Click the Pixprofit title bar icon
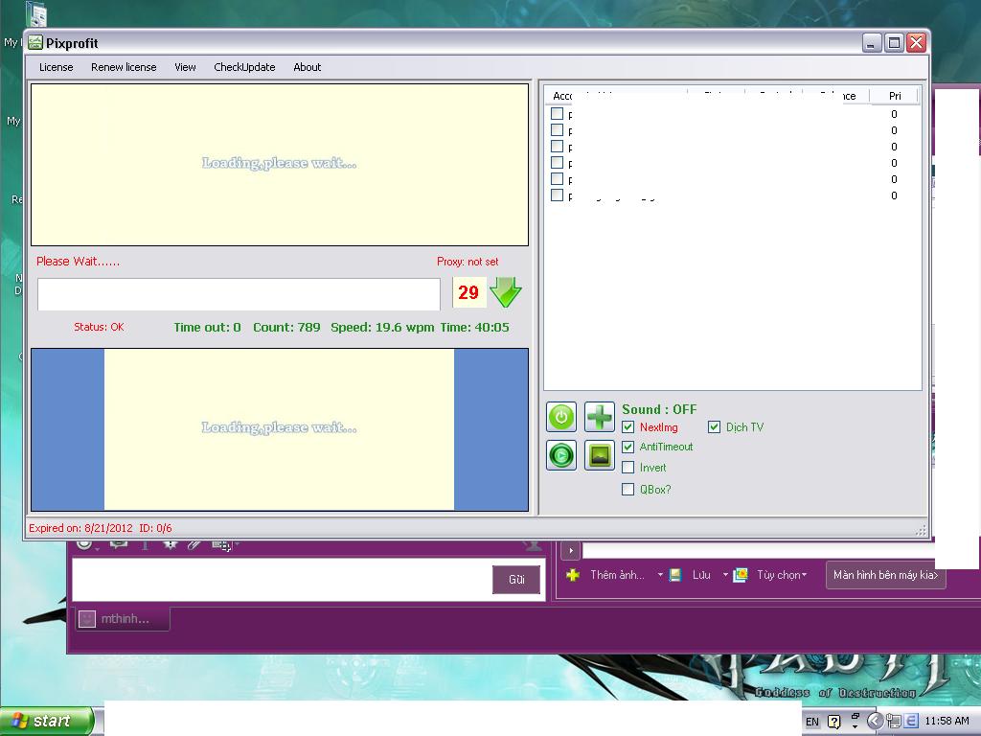 tap(35, 42)
